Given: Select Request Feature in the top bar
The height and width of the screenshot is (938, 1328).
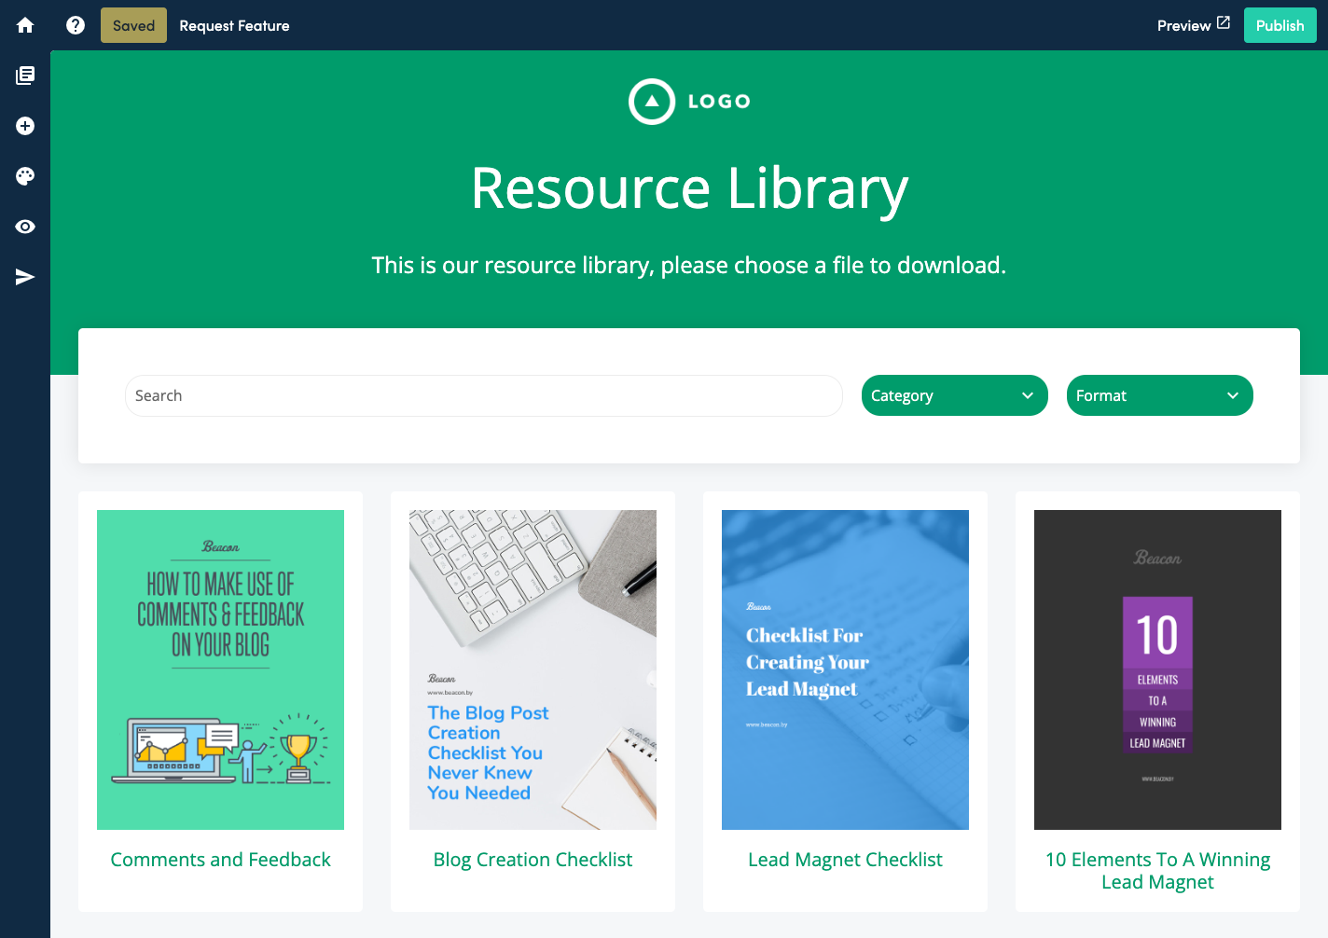Looking at the screenshot, I should click(234, 25).
